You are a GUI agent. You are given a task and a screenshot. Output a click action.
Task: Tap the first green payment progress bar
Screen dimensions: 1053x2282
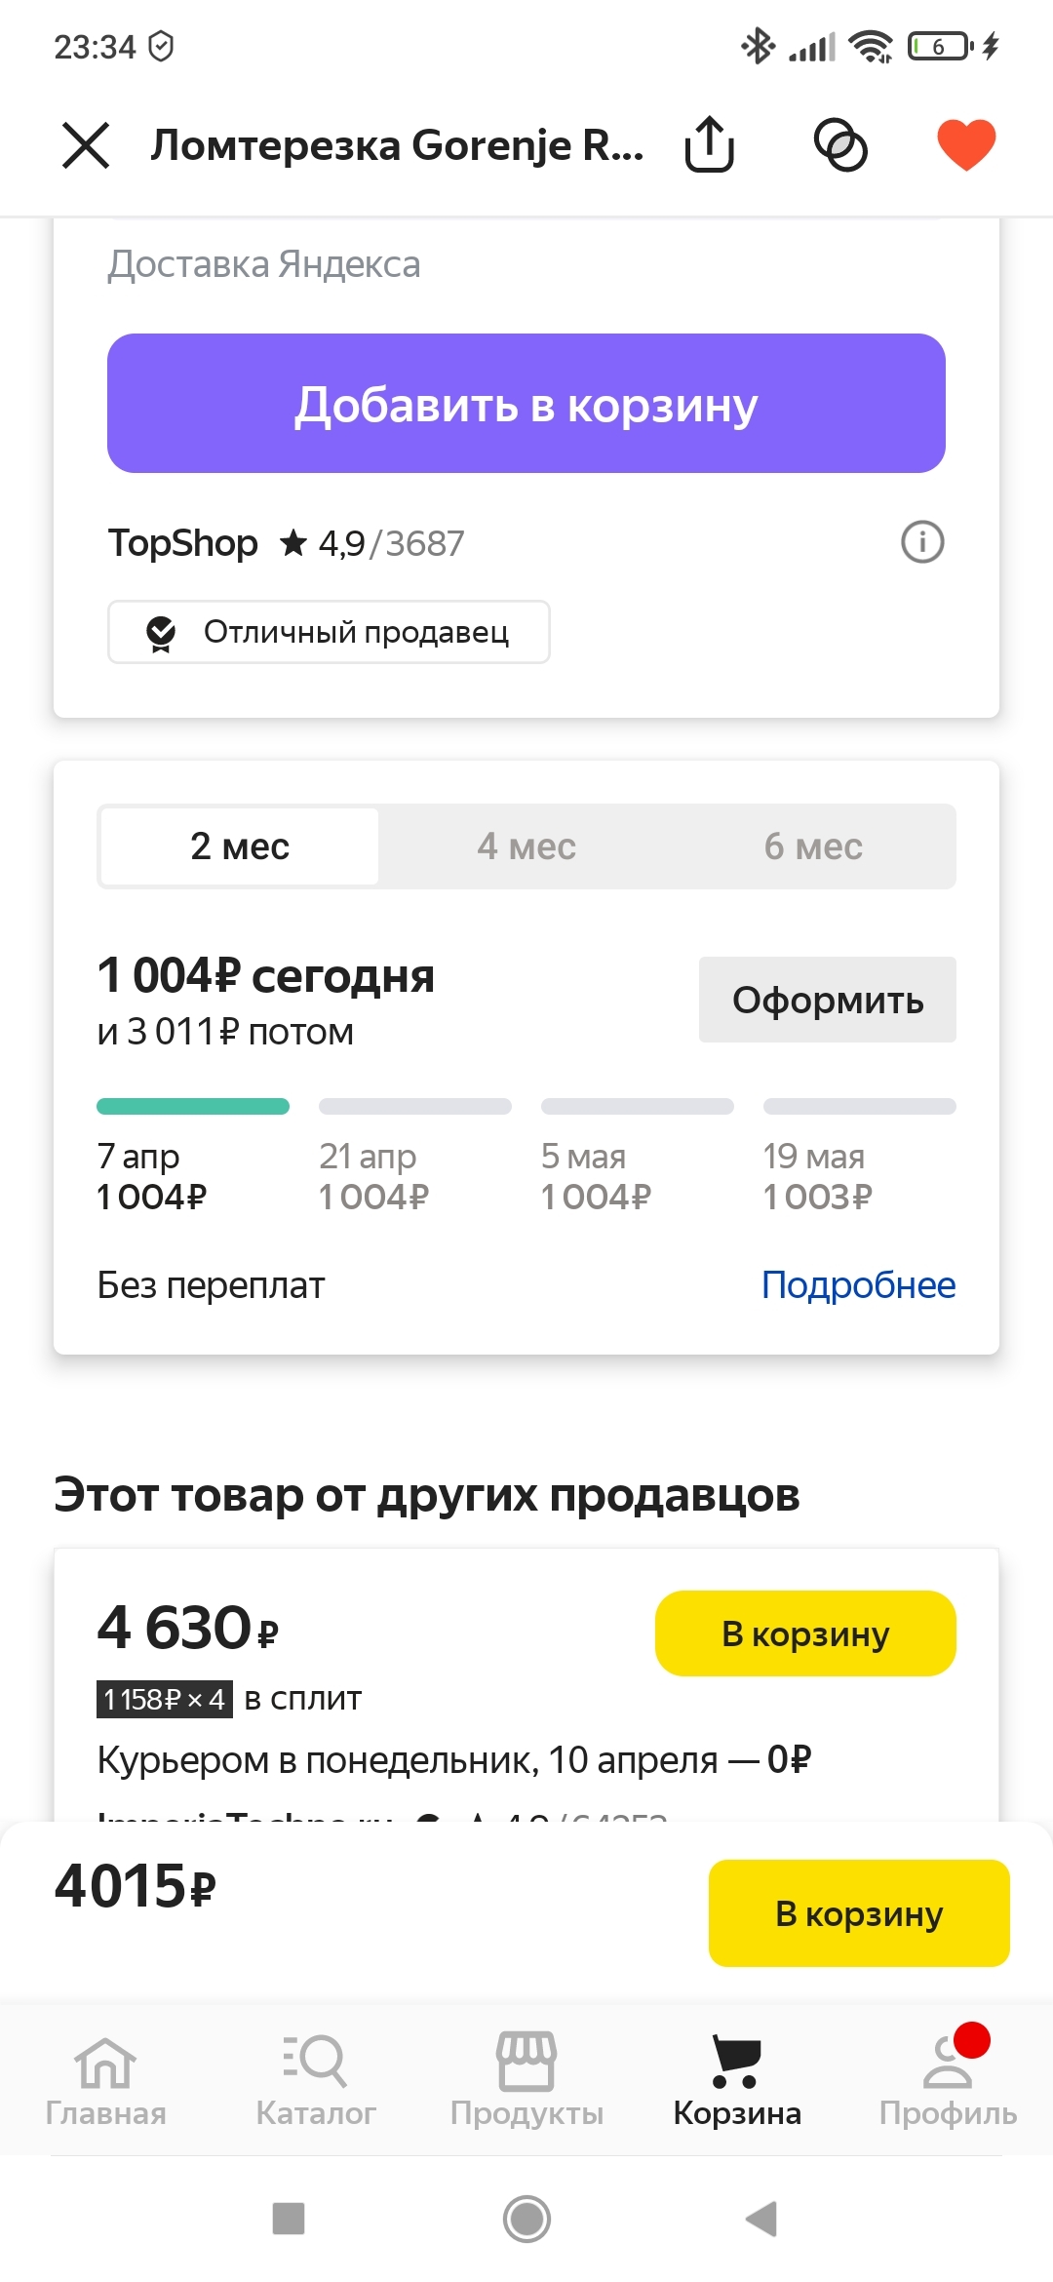pyautogui.click(x=193, y=1106)
